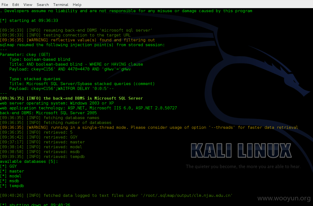
Task: Click 'Title: AND boolean-based blind' line
Action: pyautogui.click(x=76, y=64)
